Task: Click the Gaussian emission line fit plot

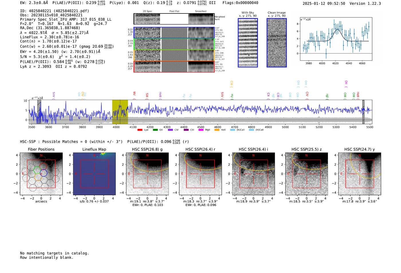Action: click(336, 39)
